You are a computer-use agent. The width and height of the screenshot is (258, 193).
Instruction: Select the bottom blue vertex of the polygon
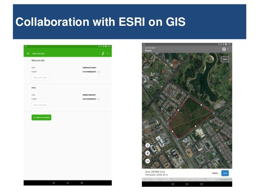click(x=178, y=139)
